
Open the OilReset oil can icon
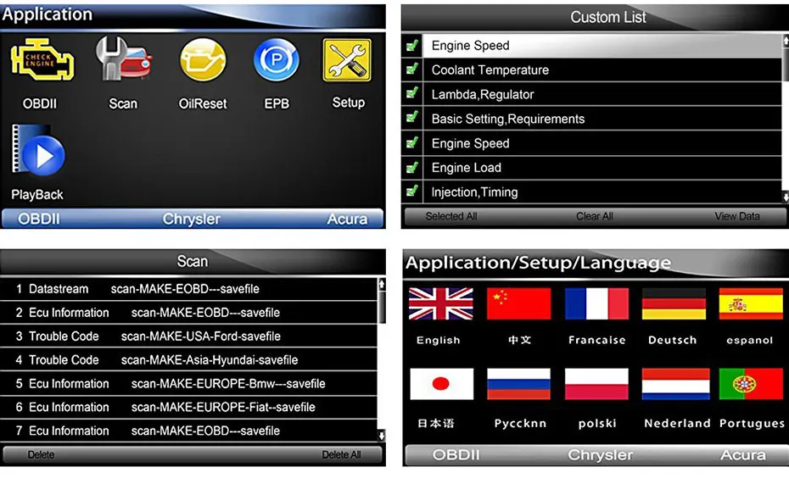tap(204, 60)
